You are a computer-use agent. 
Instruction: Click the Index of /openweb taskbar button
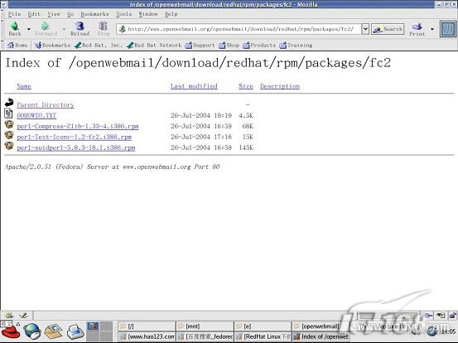(x=321, y=336)
